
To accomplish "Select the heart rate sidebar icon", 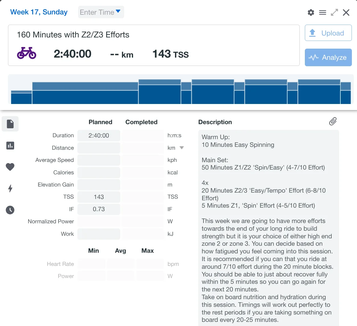I will click(x=10, y=167).
